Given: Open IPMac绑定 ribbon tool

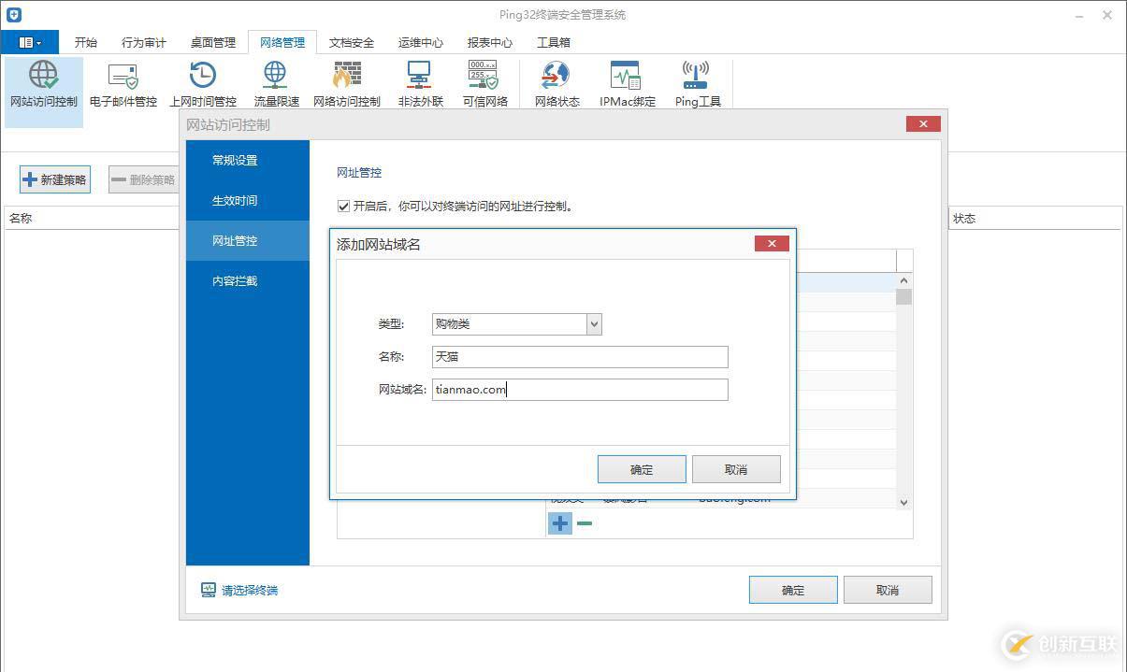Looking at the screenshot, I should pos(627,85).
